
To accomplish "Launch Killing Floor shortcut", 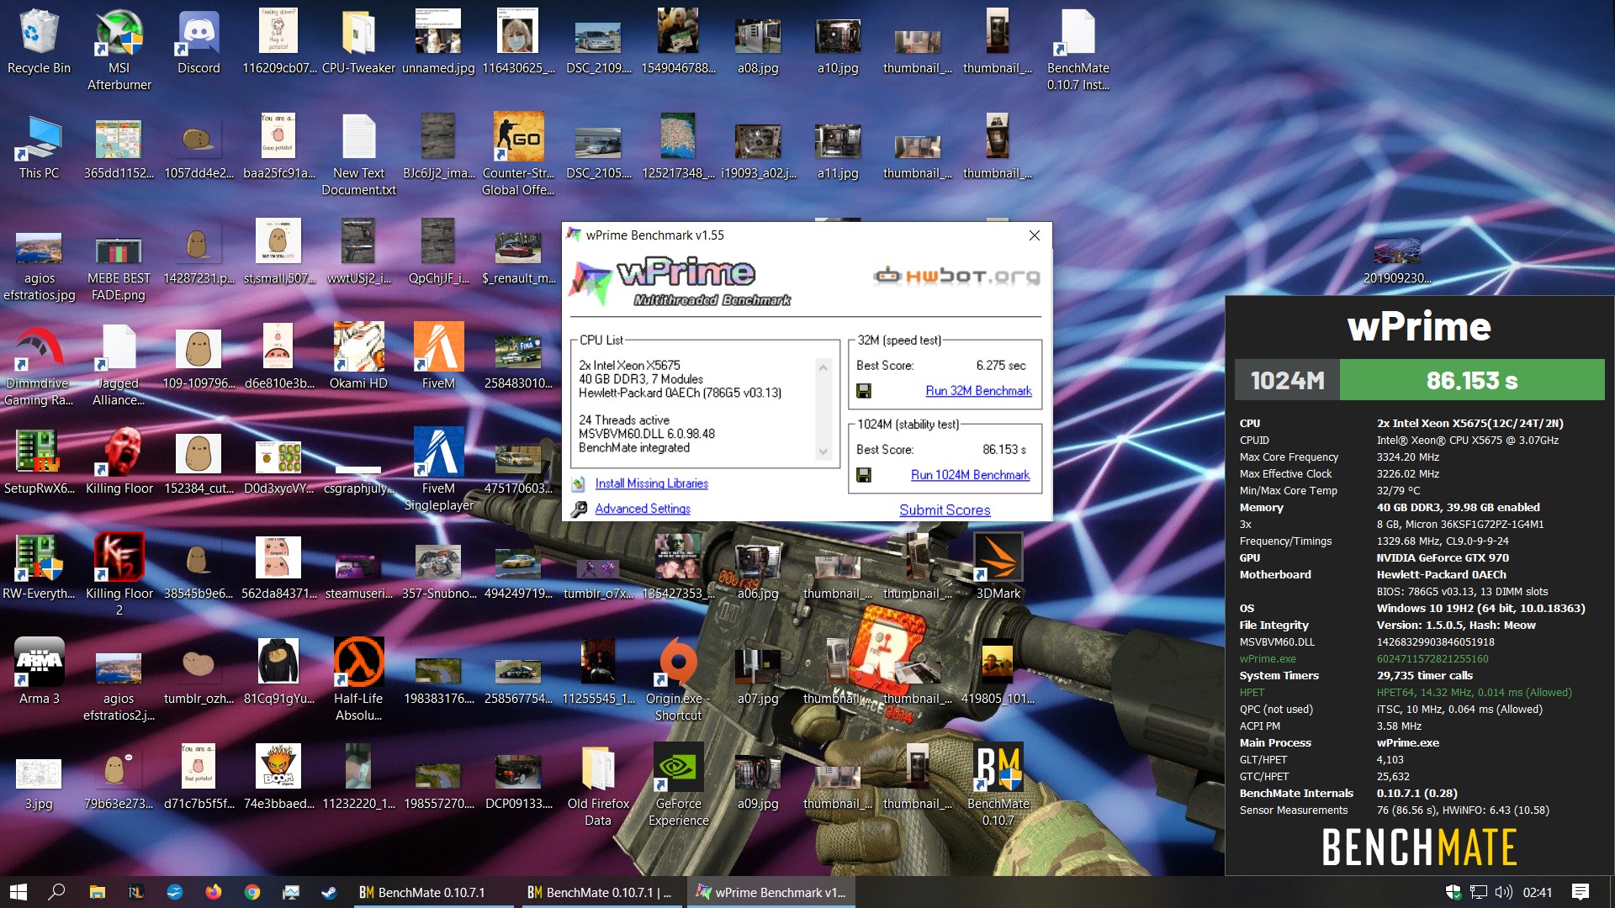I will pos(119,462).
